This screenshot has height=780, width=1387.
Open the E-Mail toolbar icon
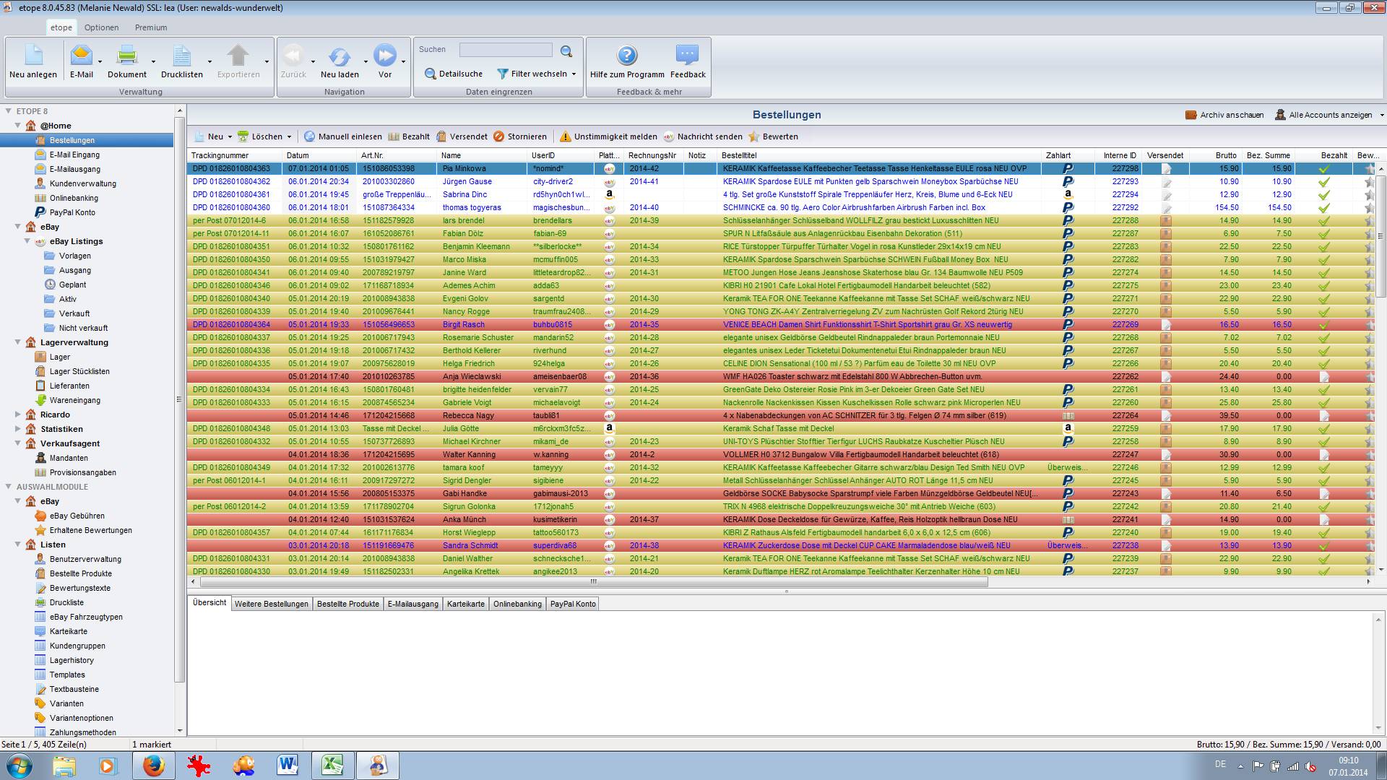click(x=81, y=56)
